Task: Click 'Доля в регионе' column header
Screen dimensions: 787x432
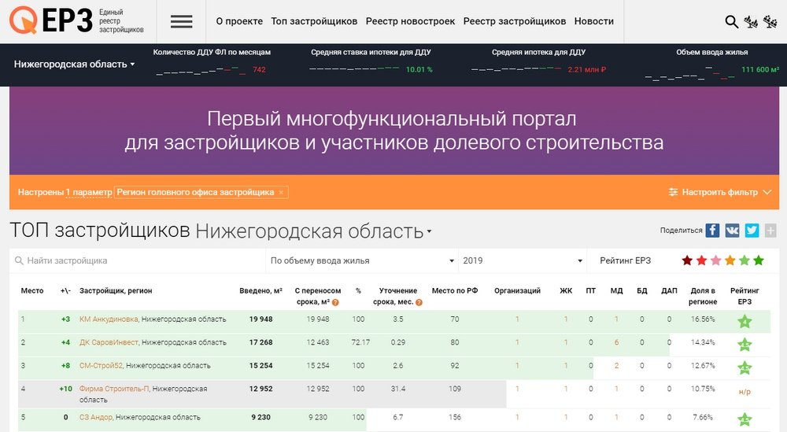Action: click(x=703, y=296)
